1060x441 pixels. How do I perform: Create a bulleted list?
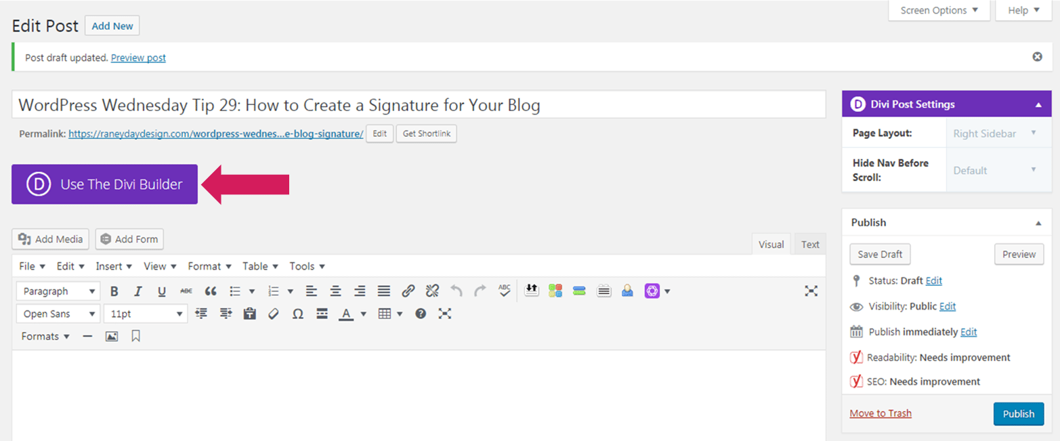point(235,291)
